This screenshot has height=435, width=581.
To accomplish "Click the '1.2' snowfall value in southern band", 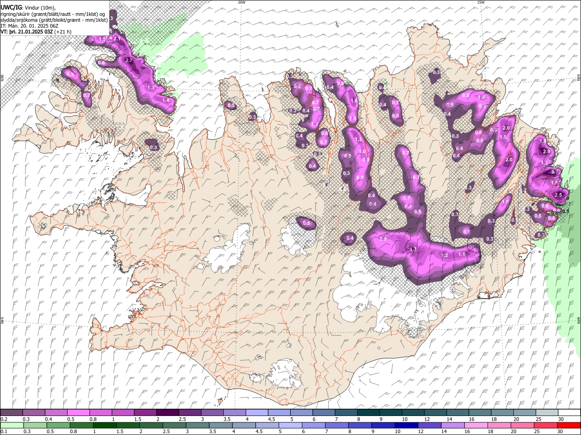I will (x=444, y=255).
